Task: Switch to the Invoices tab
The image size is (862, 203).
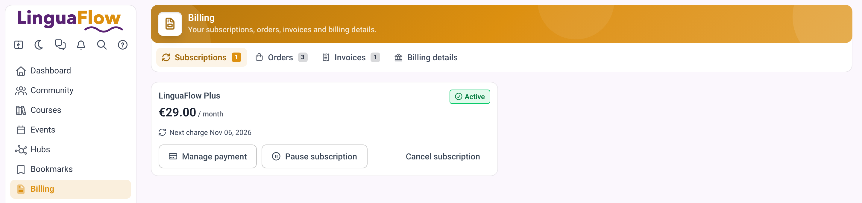Action: tap(351, 57)
